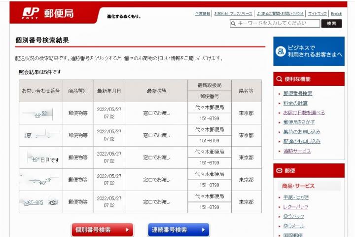The width and height of the screenshot is (355, 237).
Task: Open the 郵便局をさがす sidebar link
Action: pyautogui.click(x=299, y=122)
